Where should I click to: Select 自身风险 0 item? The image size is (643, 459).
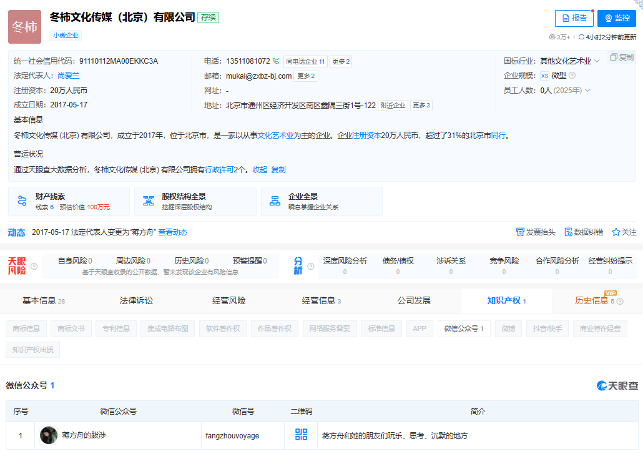coord(75,261)
